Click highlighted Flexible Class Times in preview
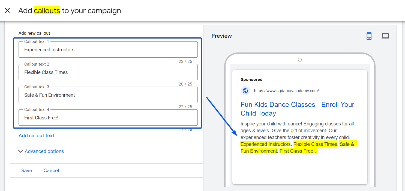The image size is (405, 191). tap(316, 144)
